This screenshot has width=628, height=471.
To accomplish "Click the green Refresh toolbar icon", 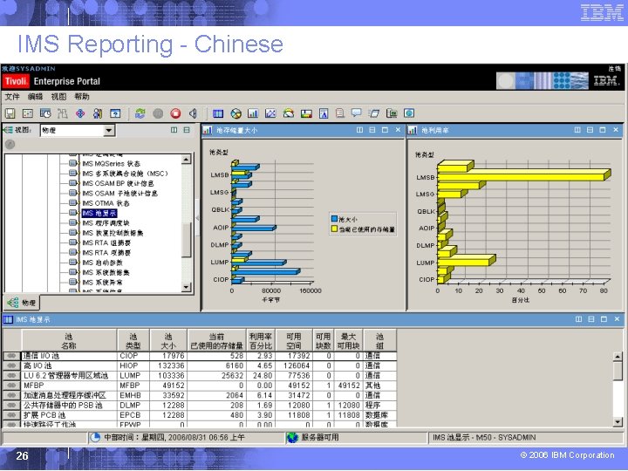I will 140,113.
